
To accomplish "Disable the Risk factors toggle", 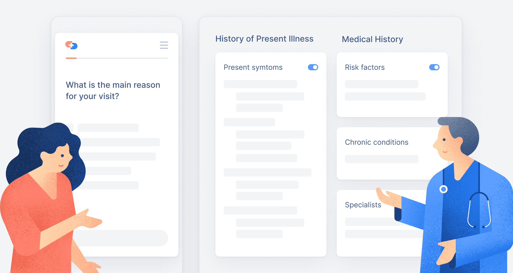I will (434, 67).
